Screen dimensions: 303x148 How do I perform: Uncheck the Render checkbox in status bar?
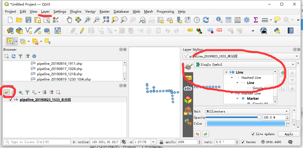pyautogui.click(x=243, y=142)
